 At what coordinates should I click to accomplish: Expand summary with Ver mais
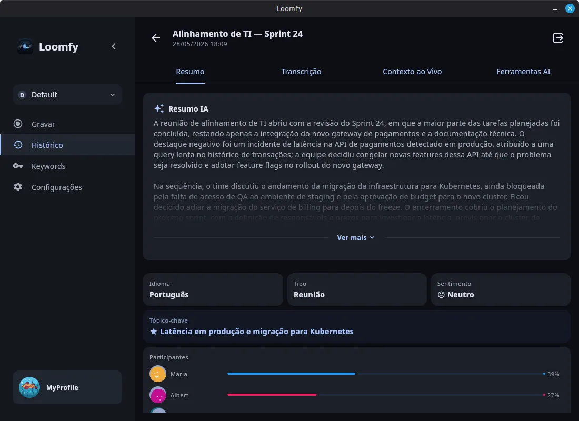pos(356,237)
